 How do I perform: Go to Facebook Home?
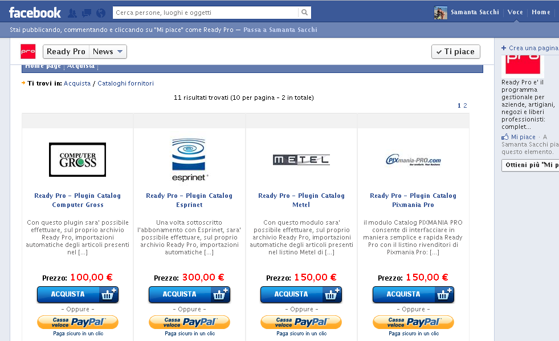pyautogui.click(x=541, y=12)
